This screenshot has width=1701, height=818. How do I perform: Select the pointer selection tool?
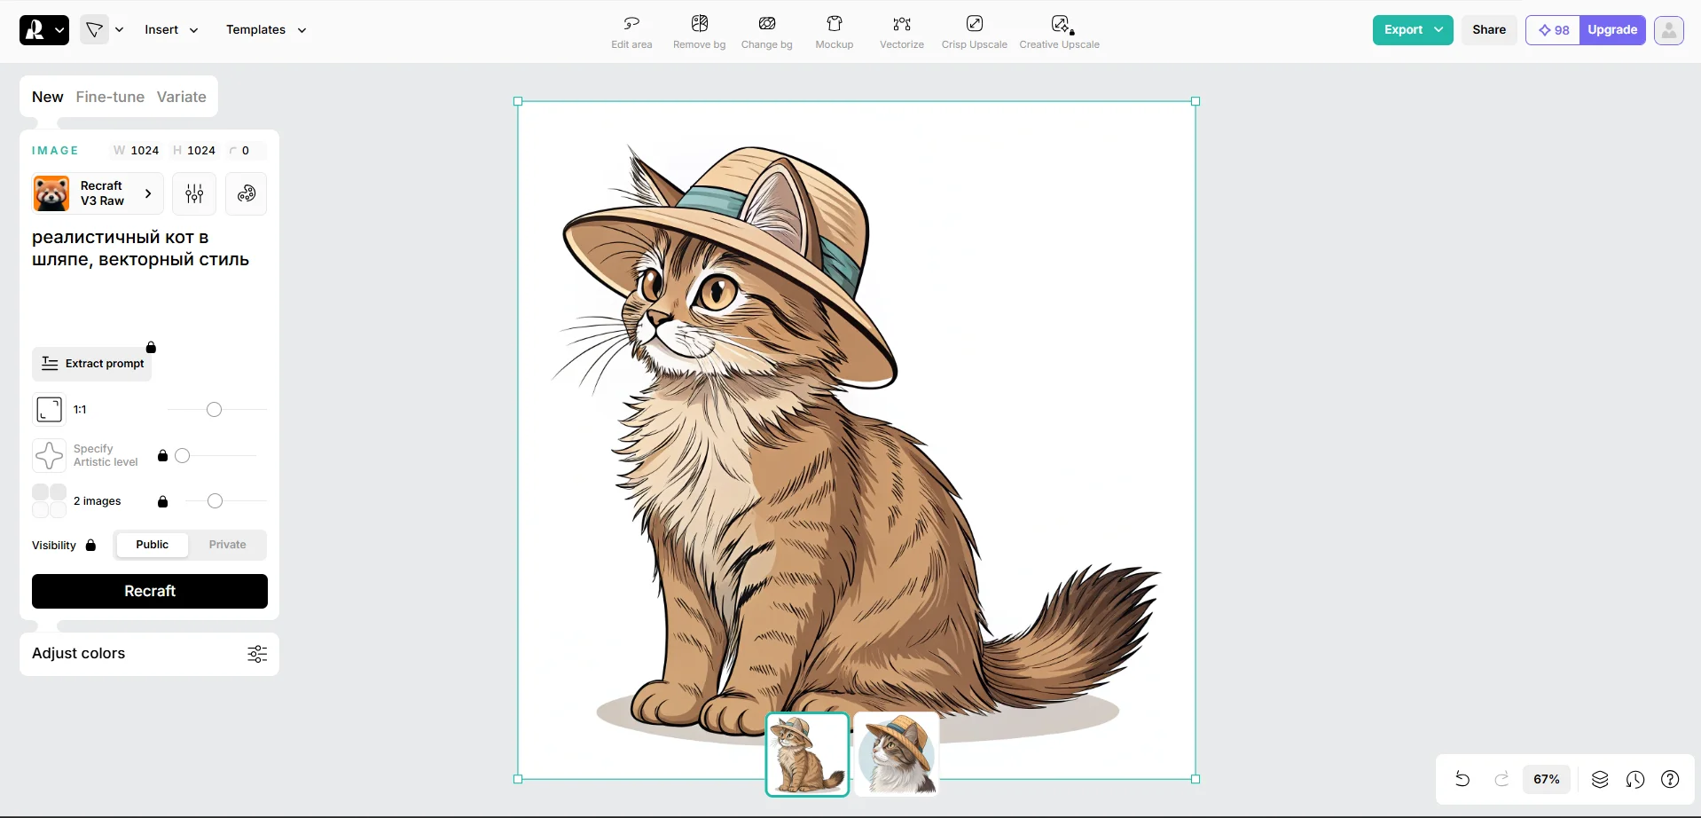(94, 29)
